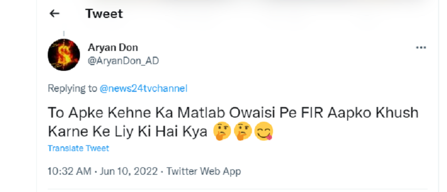Click the 'Replying to' label text
Screen dimensions: 447x192
pyautogui.click(x=73, y=89)
